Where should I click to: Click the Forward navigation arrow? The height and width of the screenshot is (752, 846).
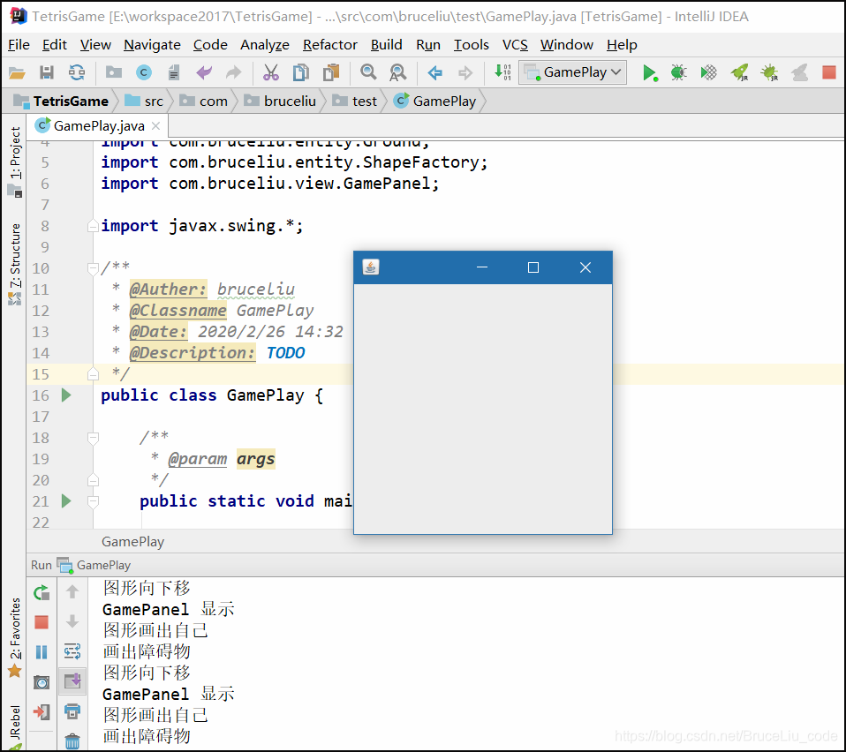point(465,72)
